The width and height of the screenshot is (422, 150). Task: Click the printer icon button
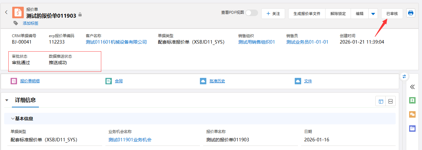(410, 13)
